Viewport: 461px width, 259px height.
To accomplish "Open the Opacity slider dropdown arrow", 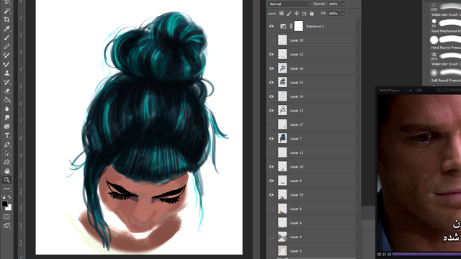I will [x=343, y=4].
